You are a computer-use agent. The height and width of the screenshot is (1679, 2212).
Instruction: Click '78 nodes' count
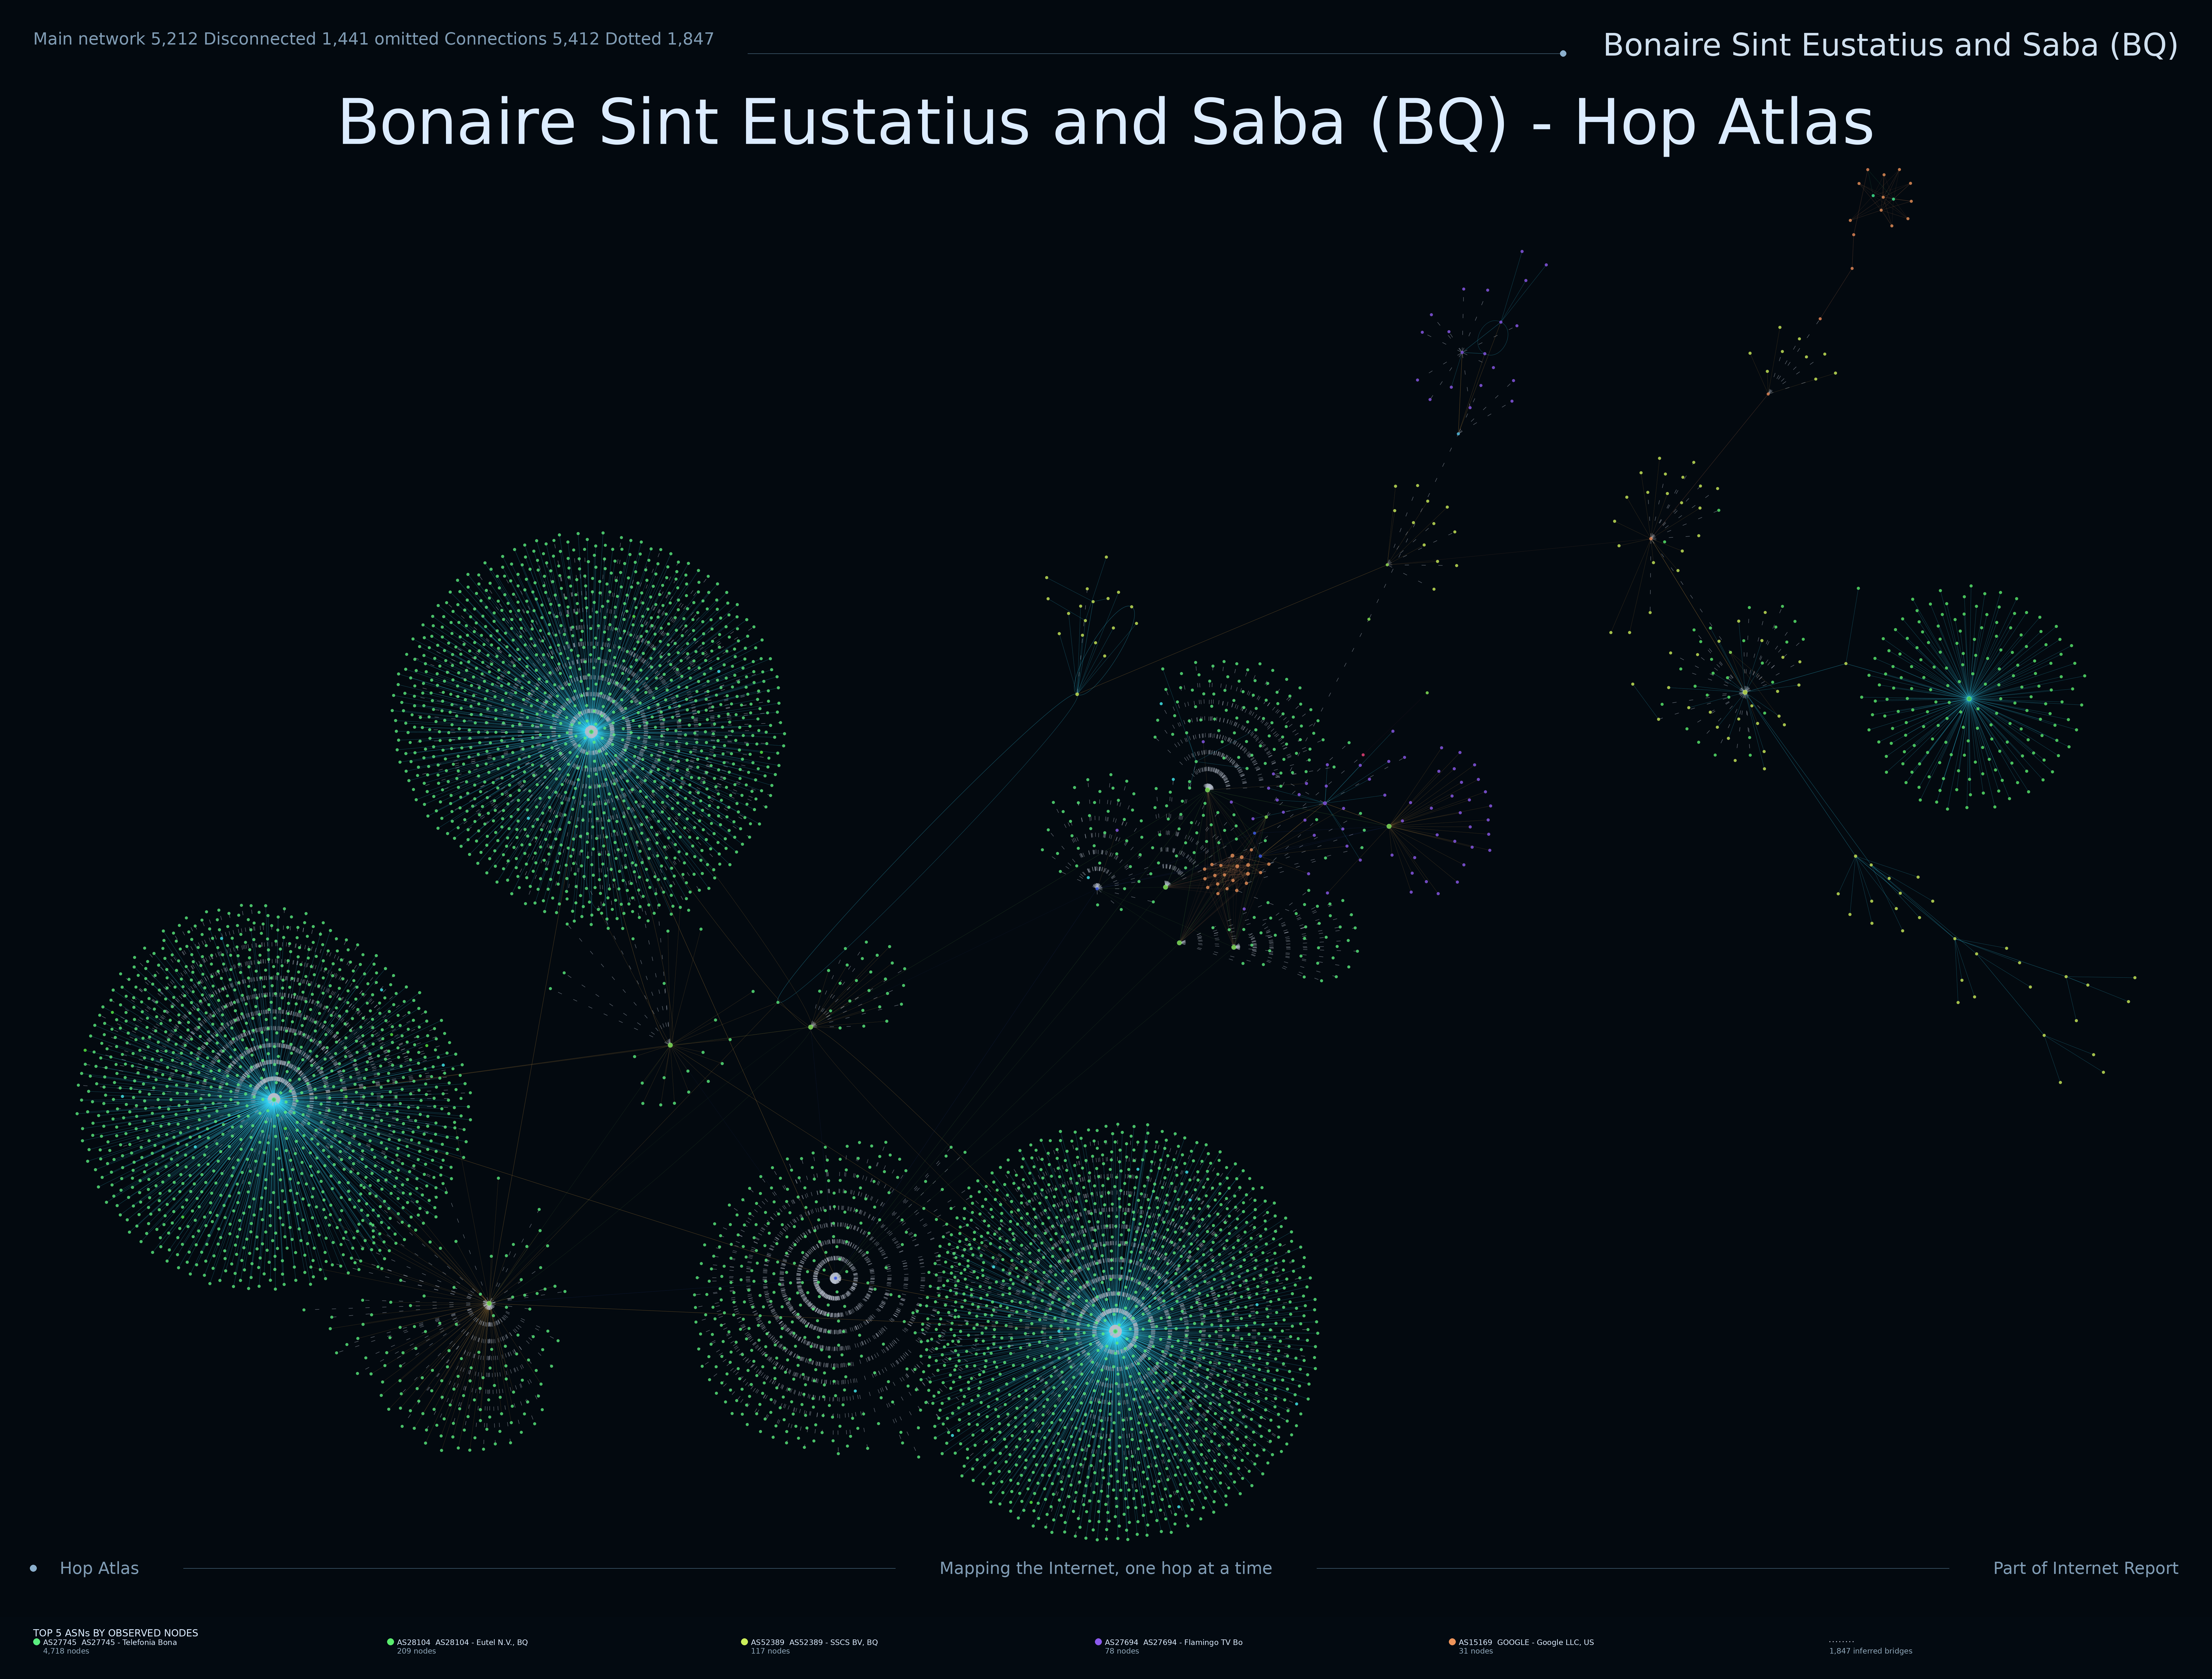click(x=1122, y=1651)
